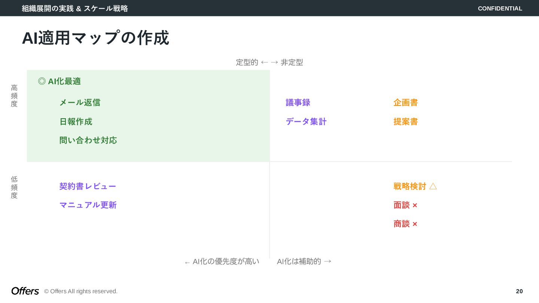Click the 提案書 label
Screen dimensions: 539x303
(405, 122)
